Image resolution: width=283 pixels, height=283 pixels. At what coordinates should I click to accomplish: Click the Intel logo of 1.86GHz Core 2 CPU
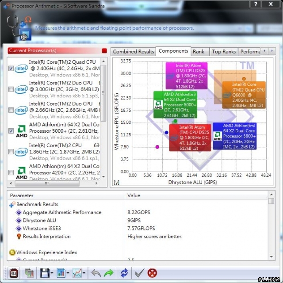(x=21, y=152)
